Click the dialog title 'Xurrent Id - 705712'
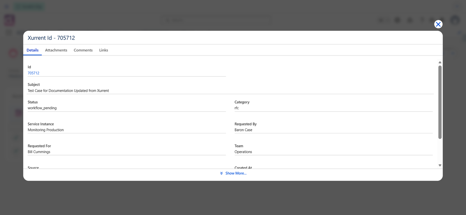This screenshot has height=215, width=466. pos(51,38)
